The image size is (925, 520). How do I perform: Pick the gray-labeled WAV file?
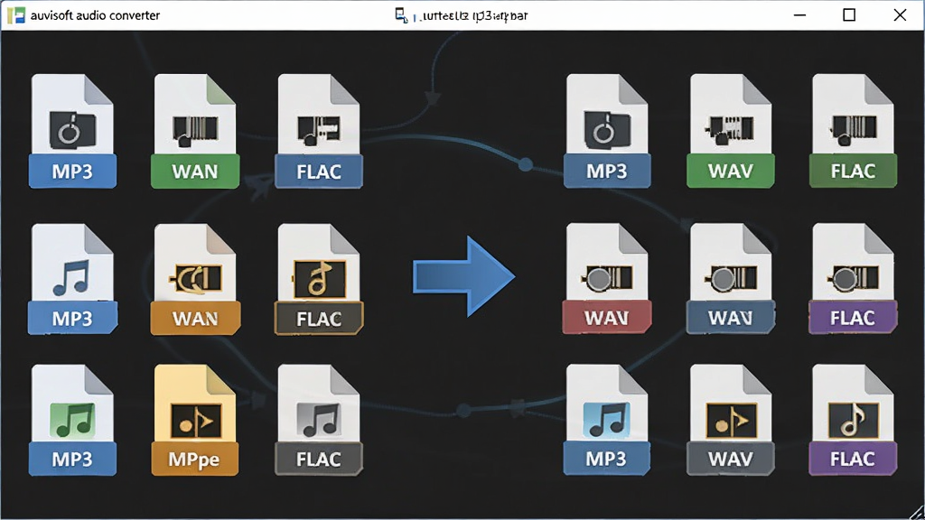point(730,420)
